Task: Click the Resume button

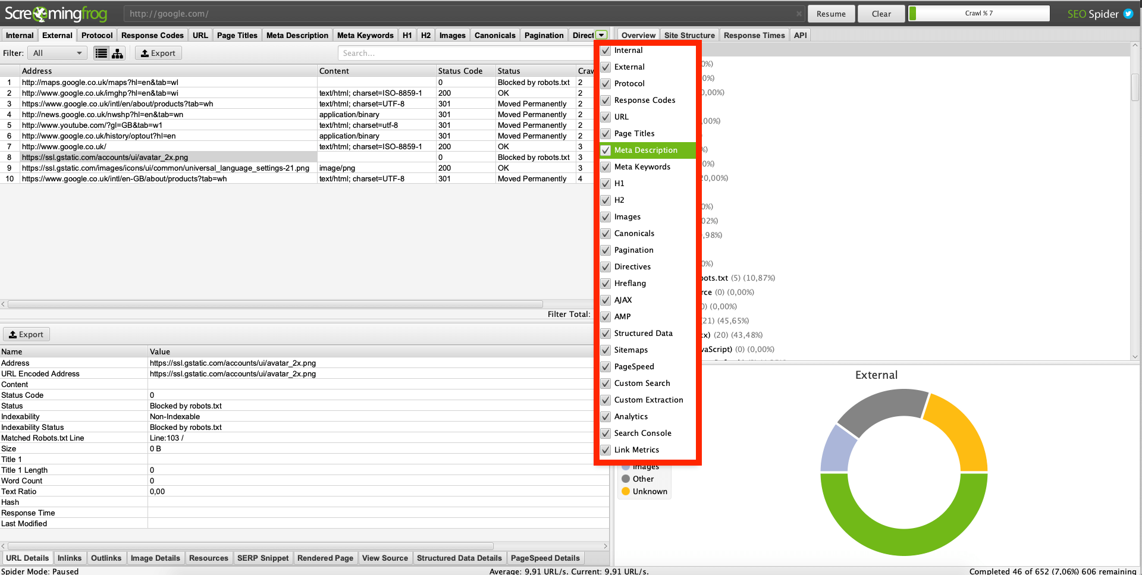Action: [831, 14]
